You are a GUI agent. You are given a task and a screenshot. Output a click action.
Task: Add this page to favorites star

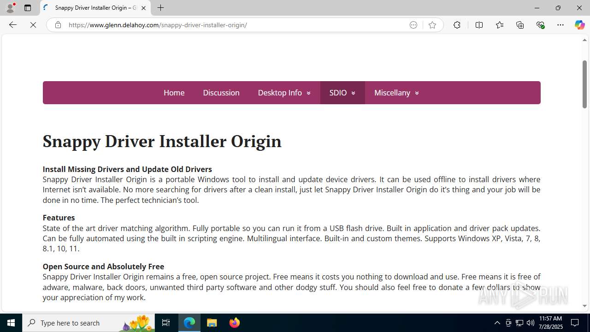point(432,25)
